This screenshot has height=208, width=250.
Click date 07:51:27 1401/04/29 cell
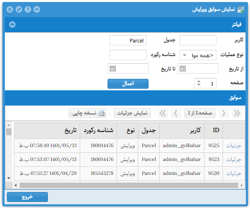click(47, 173)
